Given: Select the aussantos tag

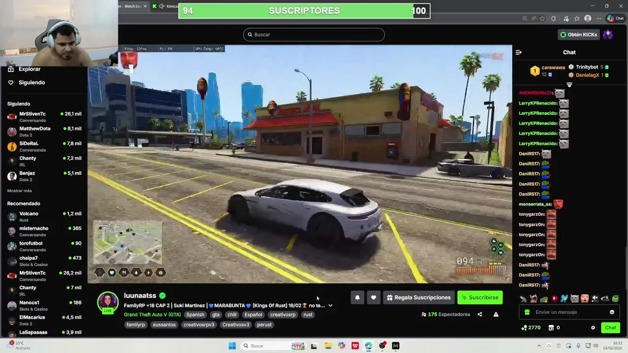Looking at the screenshot, I should (x=164, y=325).
